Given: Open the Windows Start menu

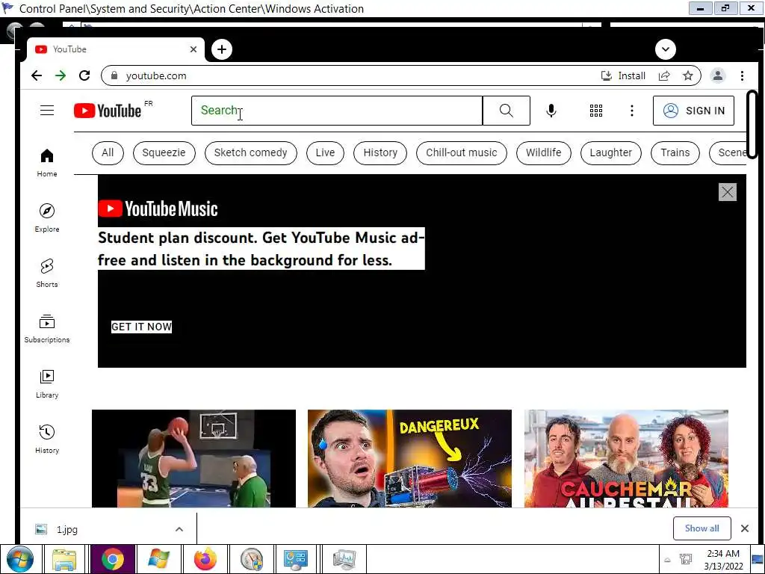Looking at the screenshot, I should 19,559.
